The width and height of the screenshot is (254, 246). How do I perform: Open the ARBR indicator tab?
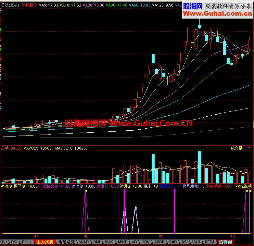click(x=159, y=242)
